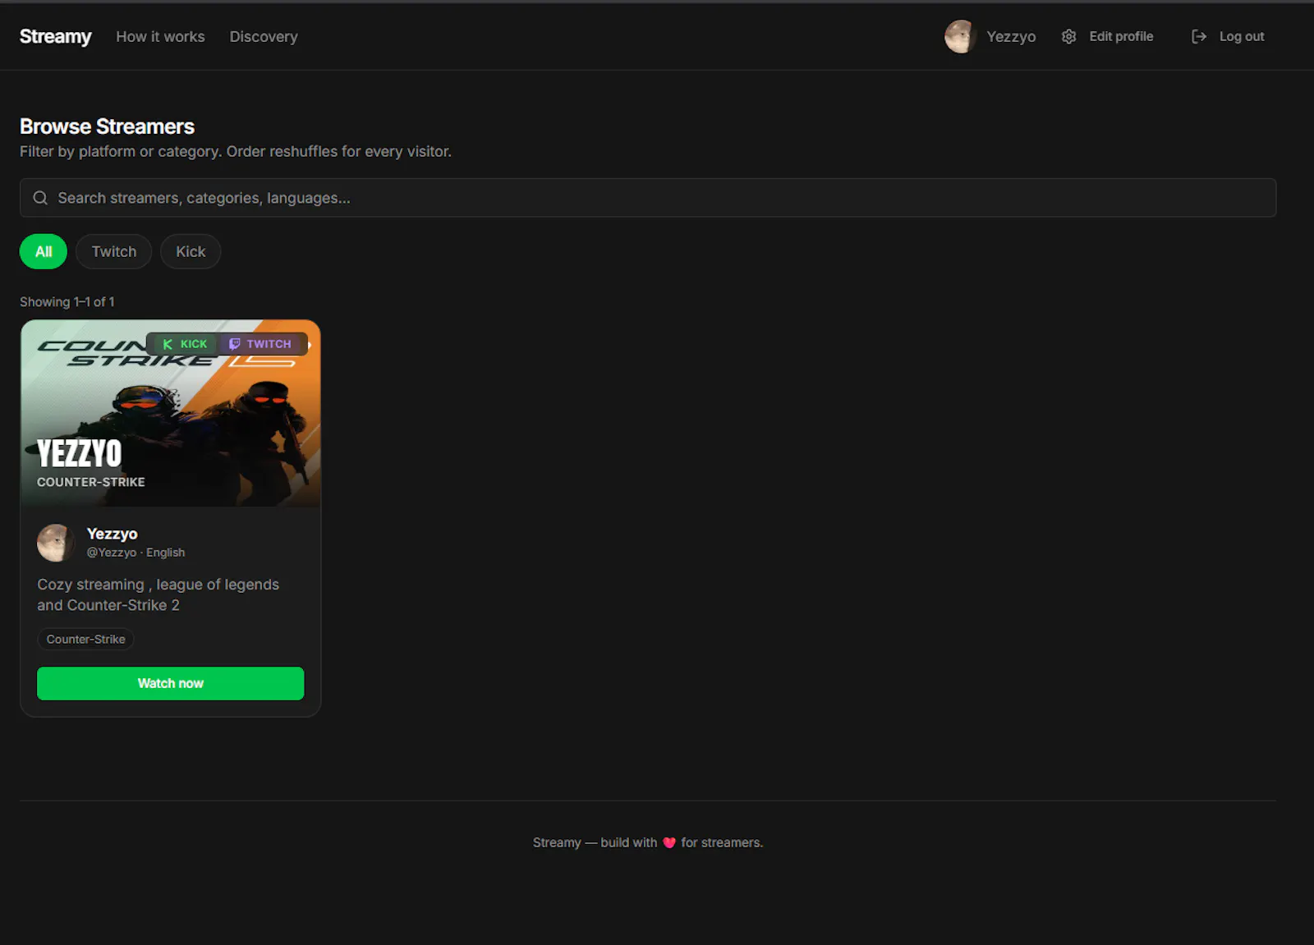Click the Streamy logo

point(55,36)
